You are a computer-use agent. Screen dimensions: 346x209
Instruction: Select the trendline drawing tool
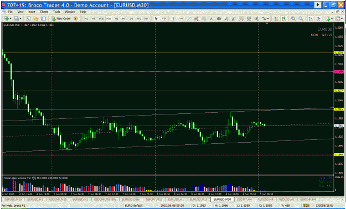point(189,19)
